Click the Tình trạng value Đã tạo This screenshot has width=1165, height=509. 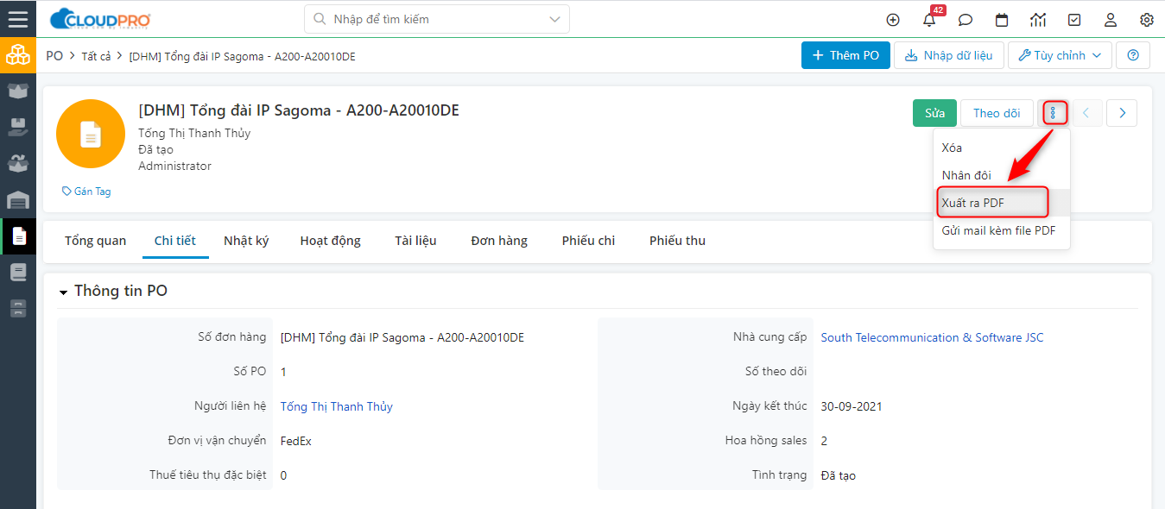point(839,475)
